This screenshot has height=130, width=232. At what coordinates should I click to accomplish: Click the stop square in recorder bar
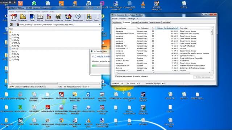pyautogui.click(x=14, y=2)
